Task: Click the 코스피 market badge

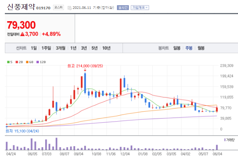Action: tap(58, 7)
